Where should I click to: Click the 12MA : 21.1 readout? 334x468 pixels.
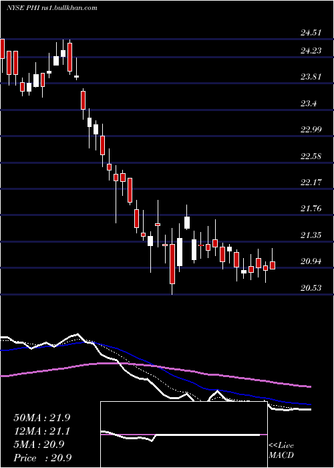pyautogui.click(x=42, y=431)
